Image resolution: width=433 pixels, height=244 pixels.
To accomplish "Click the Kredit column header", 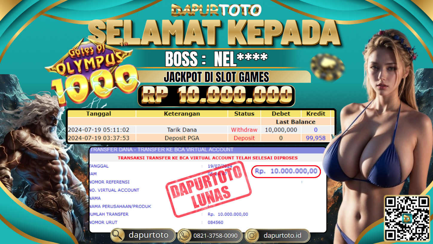I will [x=316, y=114].
